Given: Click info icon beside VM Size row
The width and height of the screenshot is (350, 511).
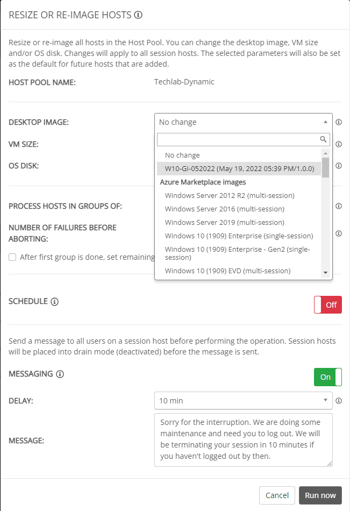Looking at the screenshot, I should point(339,144).
